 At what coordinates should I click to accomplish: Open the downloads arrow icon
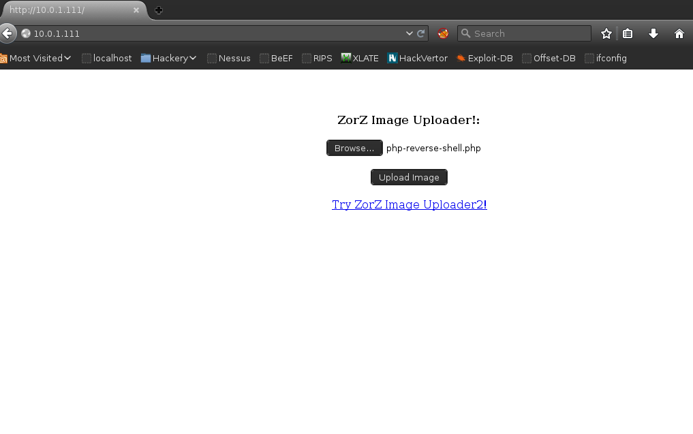653,33
